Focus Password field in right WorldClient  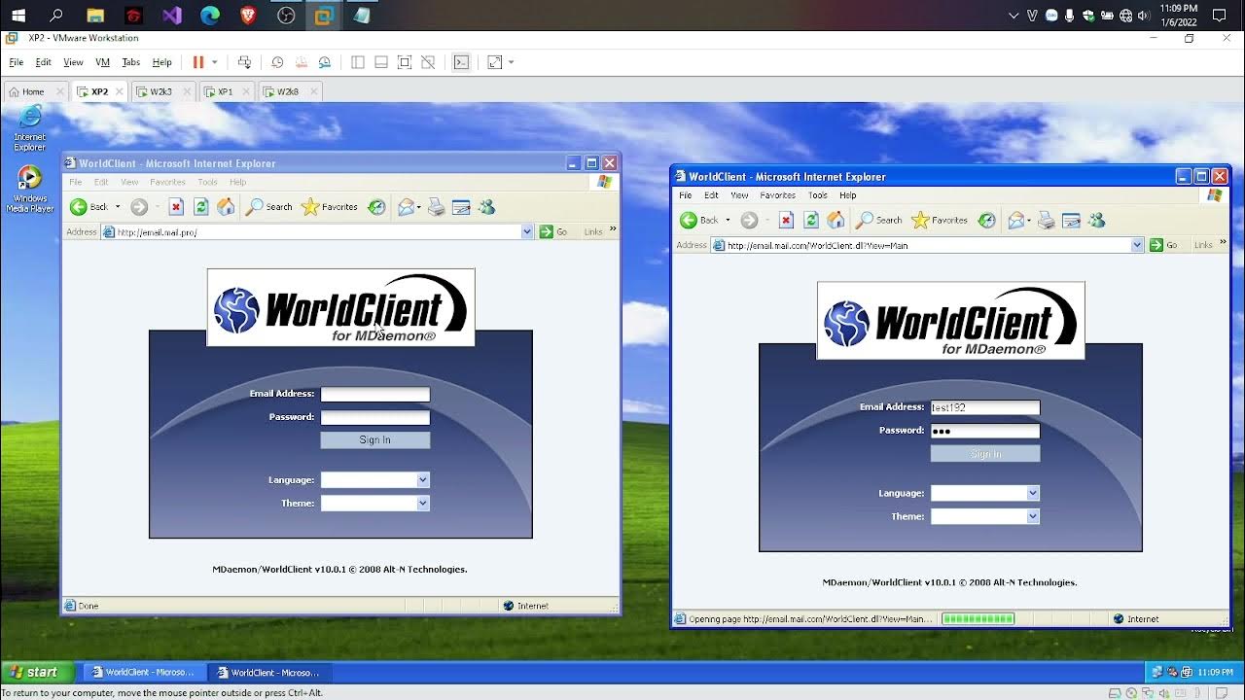click(x=985, y=431)
